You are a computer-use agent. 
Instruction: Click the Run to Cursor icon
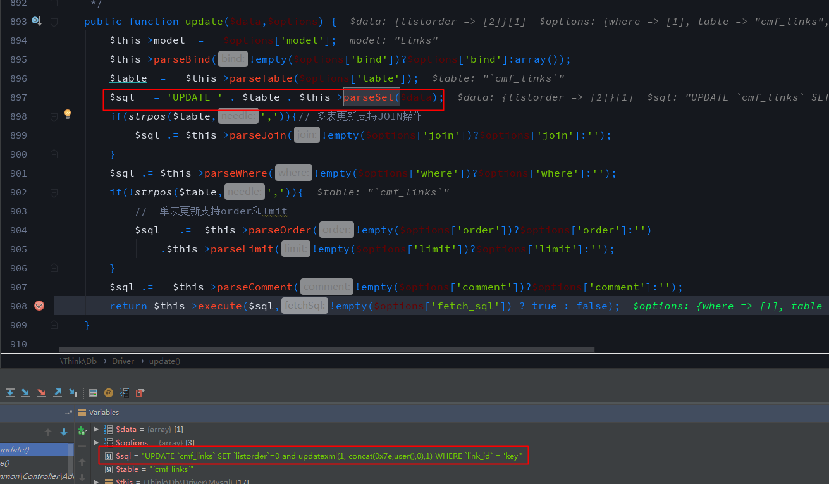click(x=73, y=393)
